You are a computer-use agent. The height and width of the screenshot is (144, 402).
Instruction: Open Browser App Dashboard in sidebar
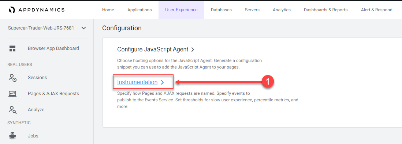pyautogui.click(x=53, y=48)
